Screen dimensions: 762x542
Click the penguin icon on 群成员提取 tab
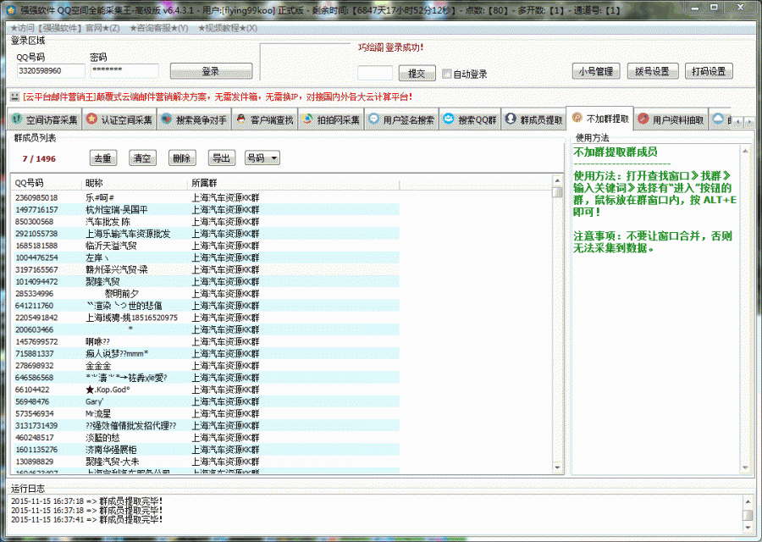511,119
